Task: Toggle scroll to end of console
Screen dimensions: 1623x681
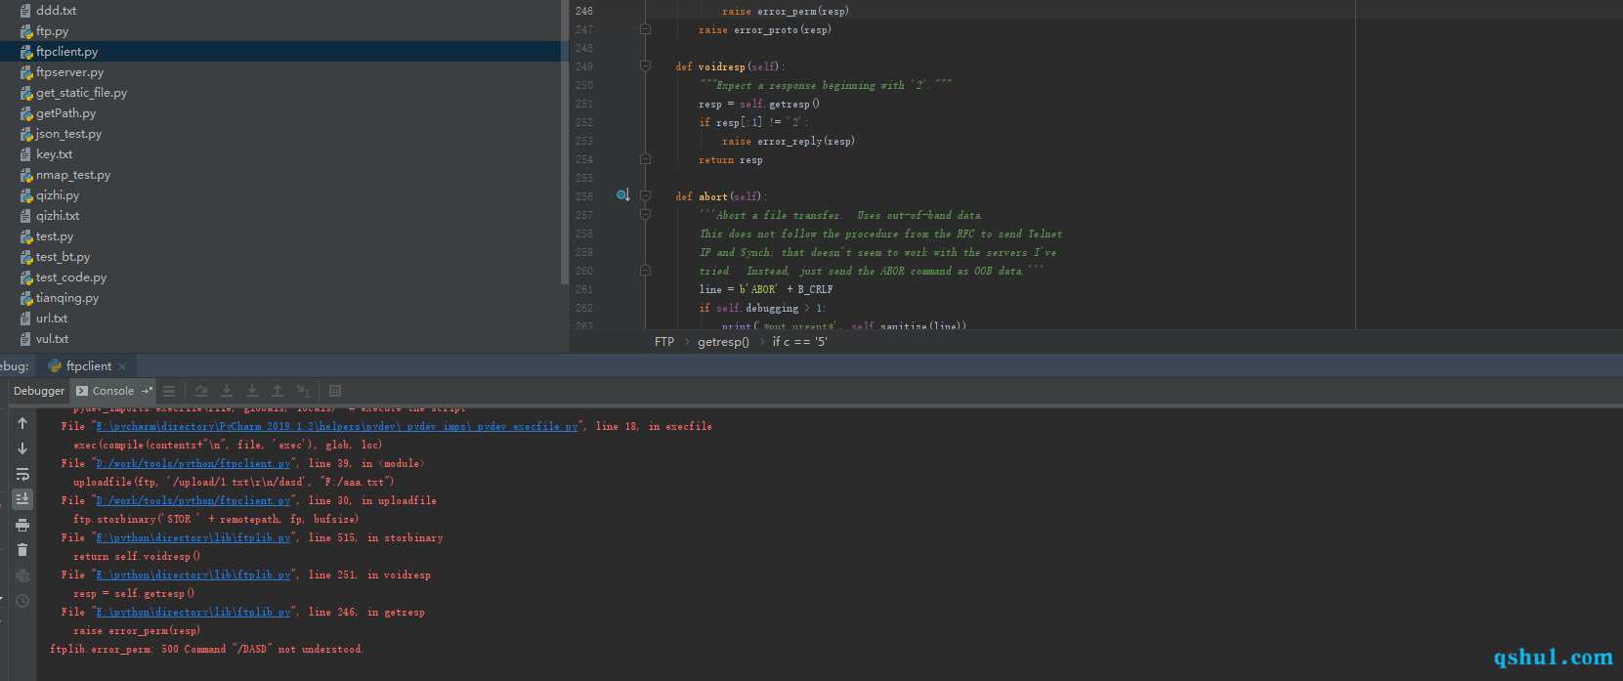Action: 22,499
